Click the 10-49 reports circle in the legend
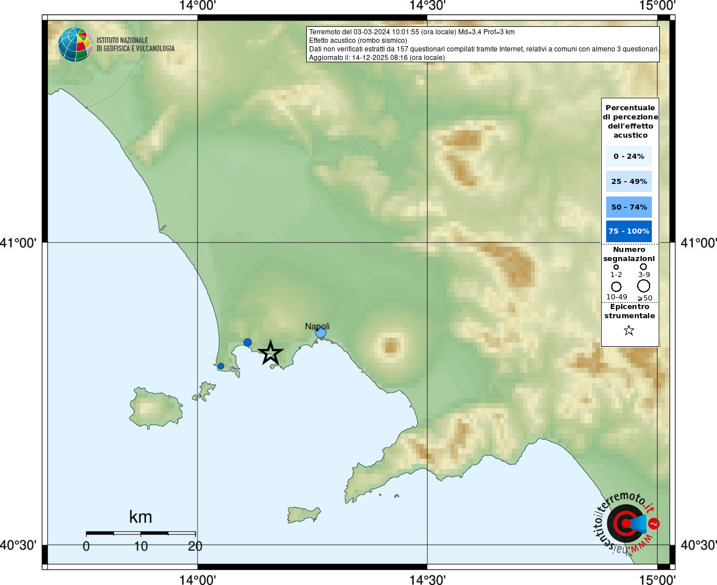Screen dimensions: 717x585 click(x=616, y=286)
